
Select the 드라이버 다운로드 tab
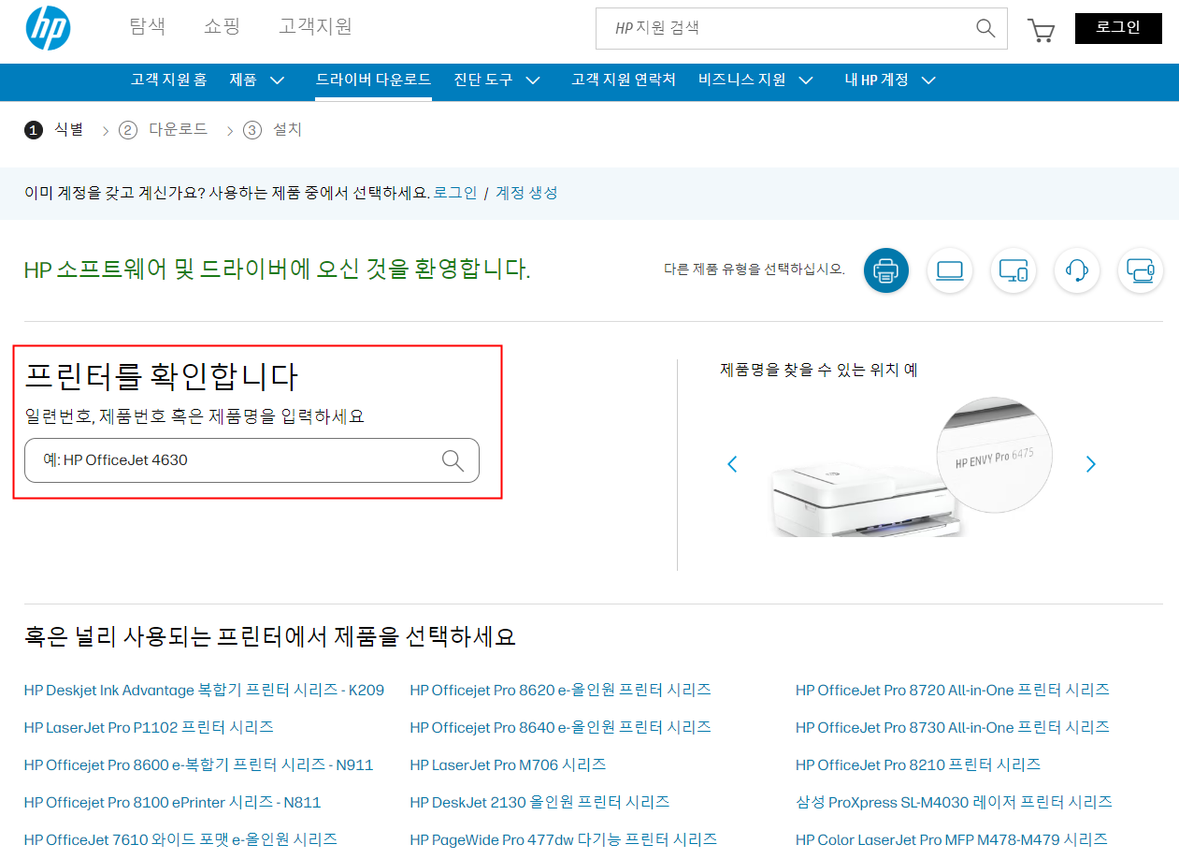tap(373, 80)
